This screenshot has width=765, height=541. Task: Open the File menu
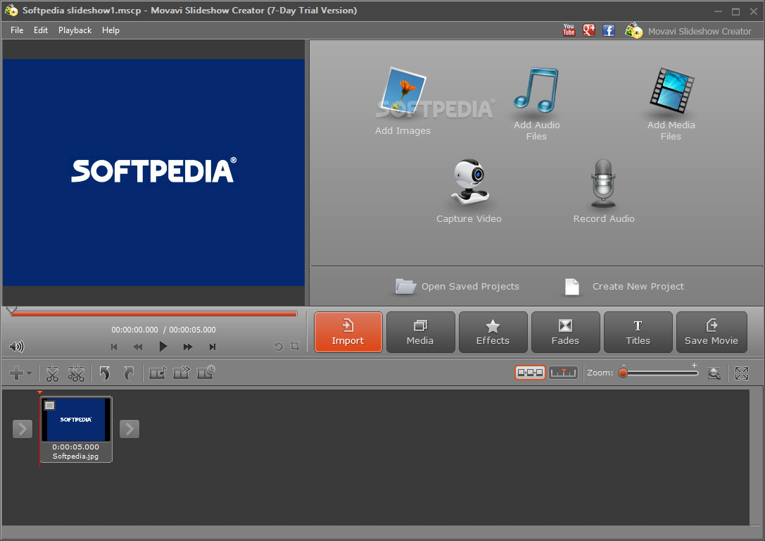pos(17,30)
